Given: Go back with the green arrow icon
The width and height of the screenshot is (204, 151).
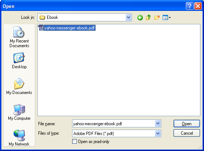Looking at the screenshot, I should [140, 17].
